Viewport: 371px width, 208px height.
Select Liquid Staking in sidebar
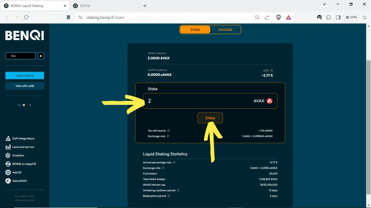click(25, 75)
